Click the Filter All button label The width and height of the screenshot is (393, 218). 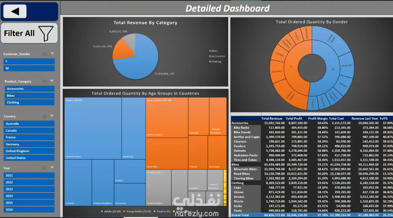19,33
